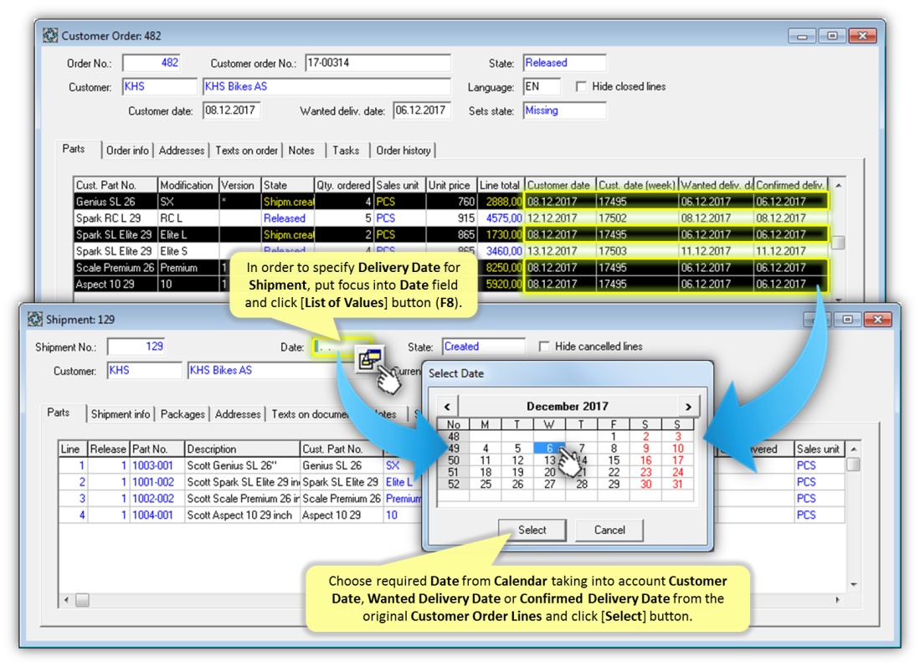
Task: Click the Customer date field 08.12.2017
Action: point(231,110)
